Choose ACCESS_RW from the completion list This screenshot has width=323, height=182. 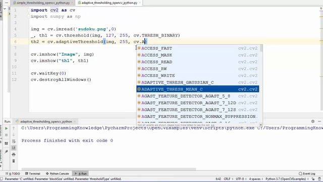(x=198, y=69)
